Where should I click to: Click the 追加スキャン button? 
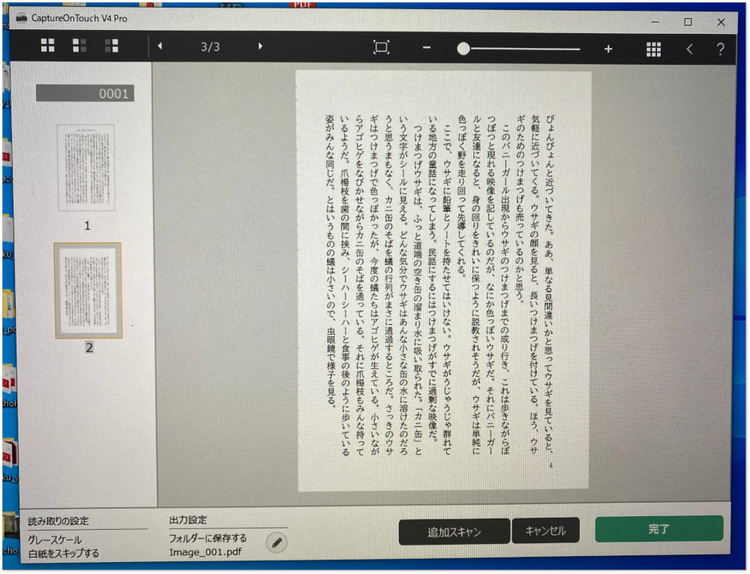[x=454, y=532]
